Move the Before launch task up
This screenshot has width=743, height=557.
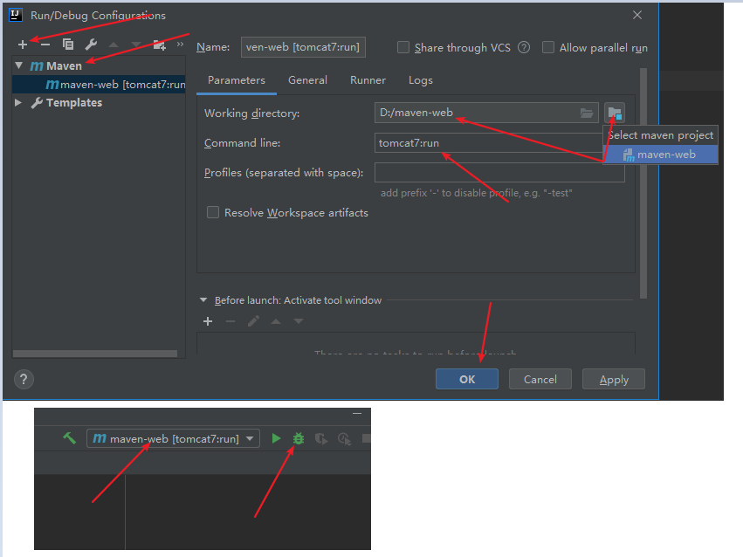click(276, 321)
